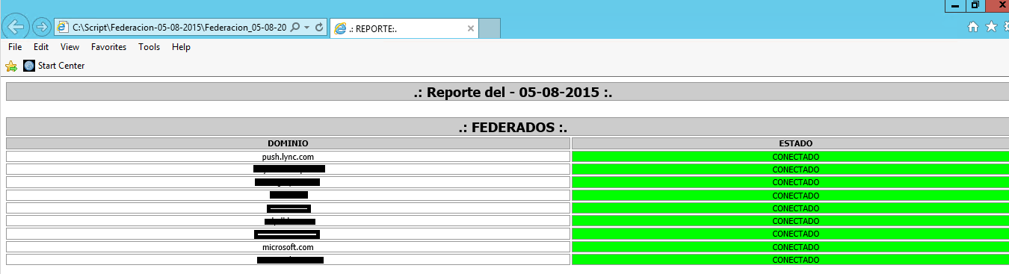Click the DOMINIO column header
The image size is (1009, 274).
[x=288, y=143]
